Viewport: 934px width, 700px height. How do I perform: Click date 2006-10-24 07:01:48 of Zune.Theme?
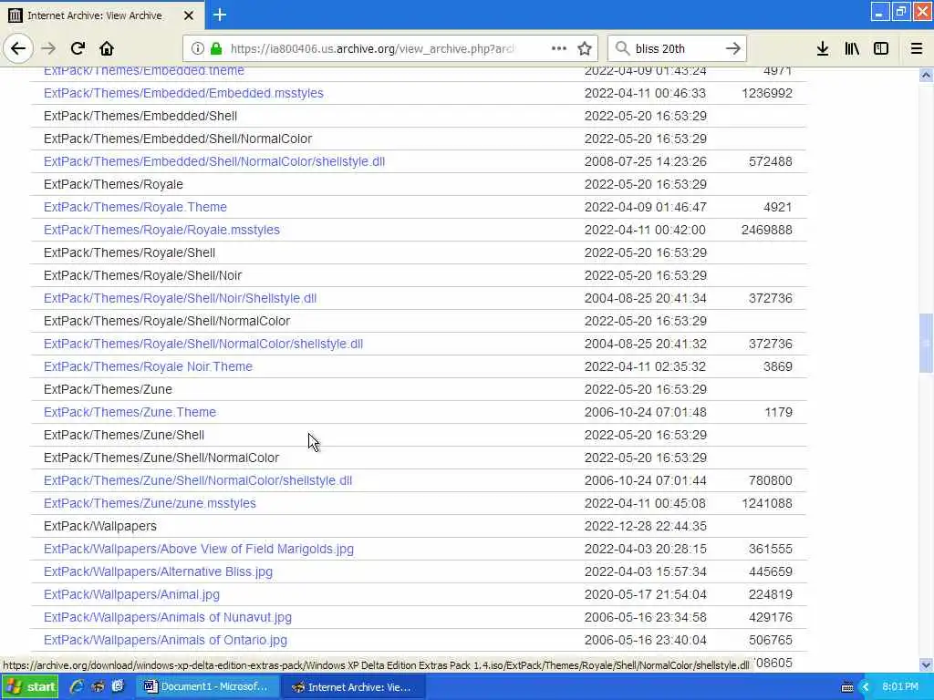(645, 412)
